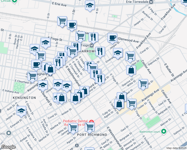The width and height of the screenshot is (187, 150).
Task: Click the cafe marker below I St
Action: (x=72, y=25)
